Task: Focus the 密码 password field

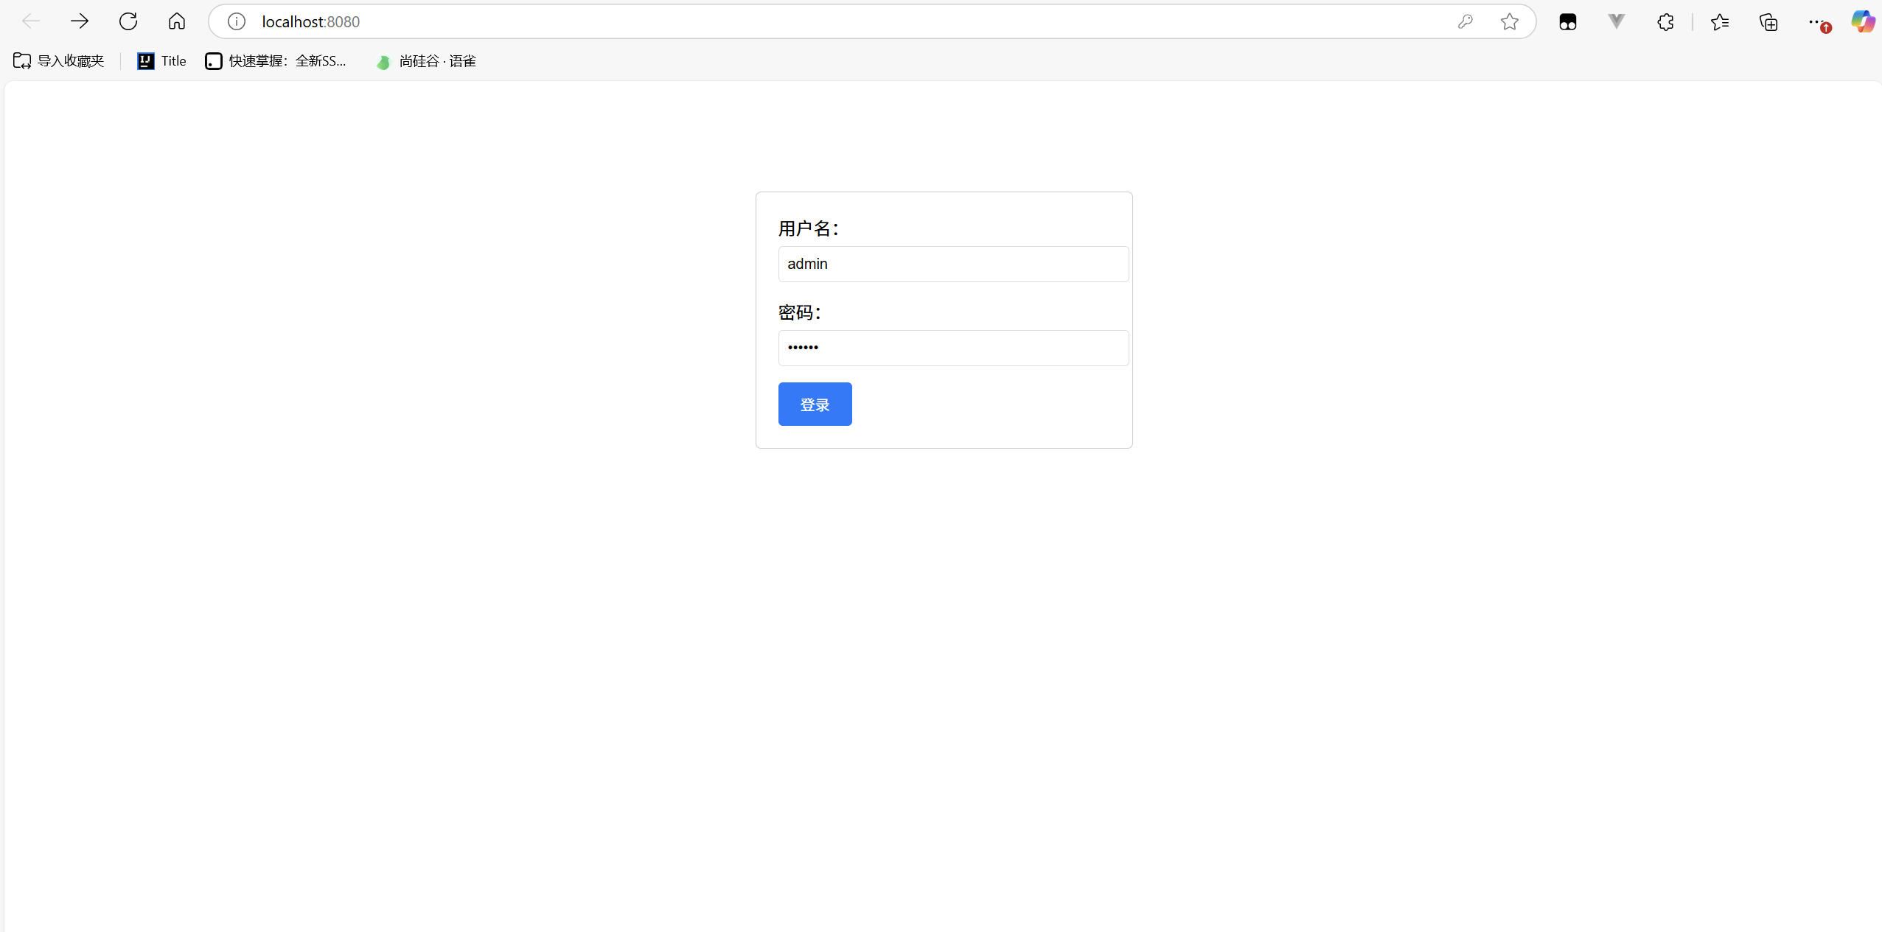Action: 952,348
